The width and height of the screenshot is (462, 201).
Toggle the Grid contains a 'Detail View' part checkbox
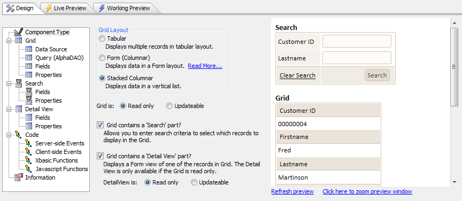pos(101,156)
